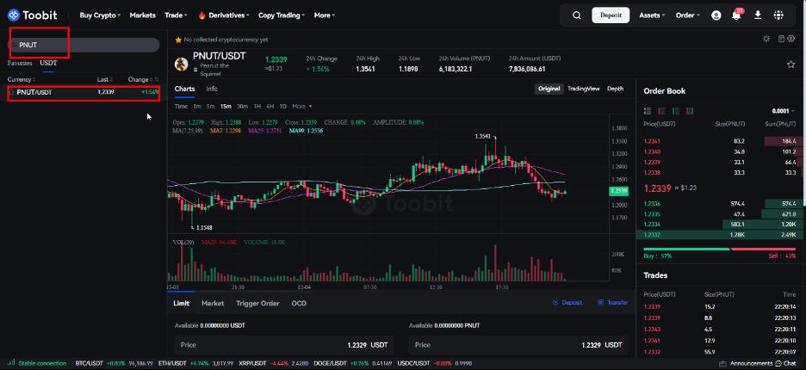Set chart interval to 4H
Viewport: 806px width, 370px height.
270,107
